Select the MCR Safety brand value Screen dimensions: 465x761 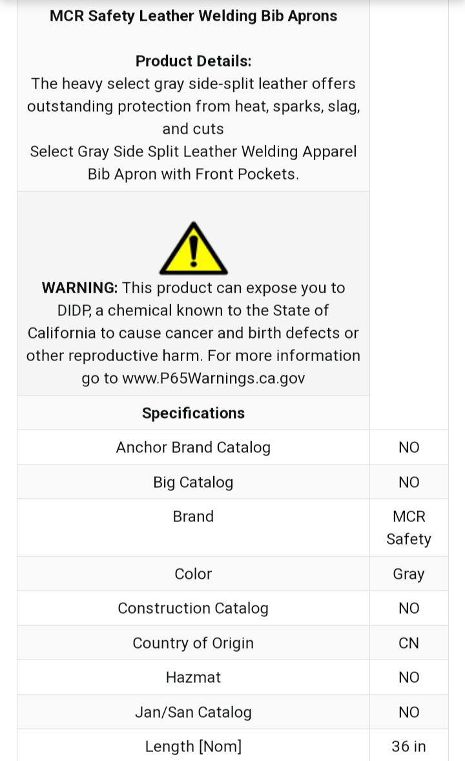tap(409, 528)
